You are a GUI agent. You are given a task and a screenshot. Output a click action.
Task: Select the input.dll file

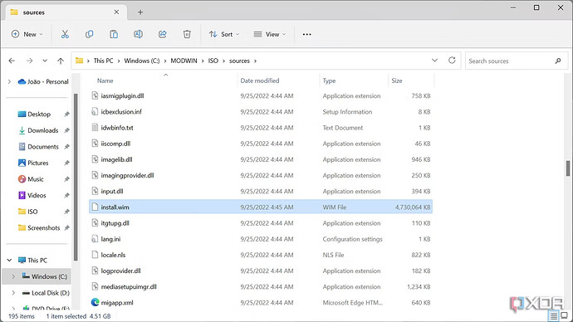pos(261,192)
